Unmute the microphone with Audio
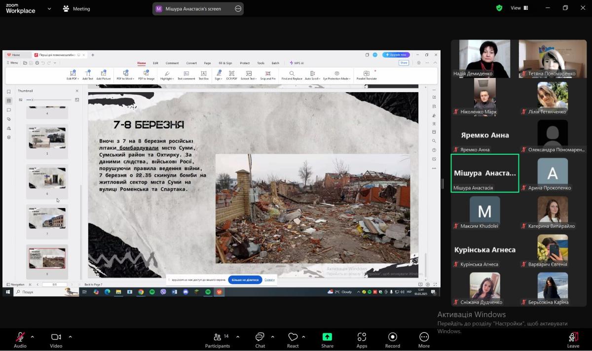Screen dimensions: 592x351 pyautogui.click(x=20, y=339)
